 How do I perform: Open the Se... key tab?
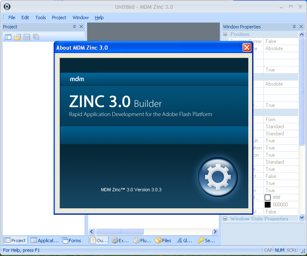tap(206, 241)
